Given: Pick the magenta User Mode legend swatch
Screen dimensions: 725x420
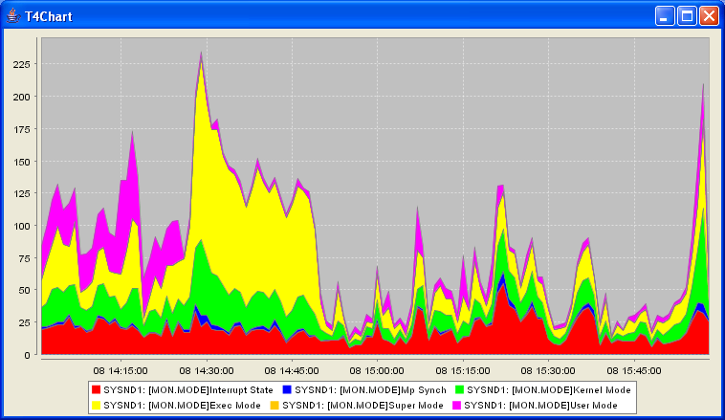Looking at the screenshot, I should coord(458,406).
